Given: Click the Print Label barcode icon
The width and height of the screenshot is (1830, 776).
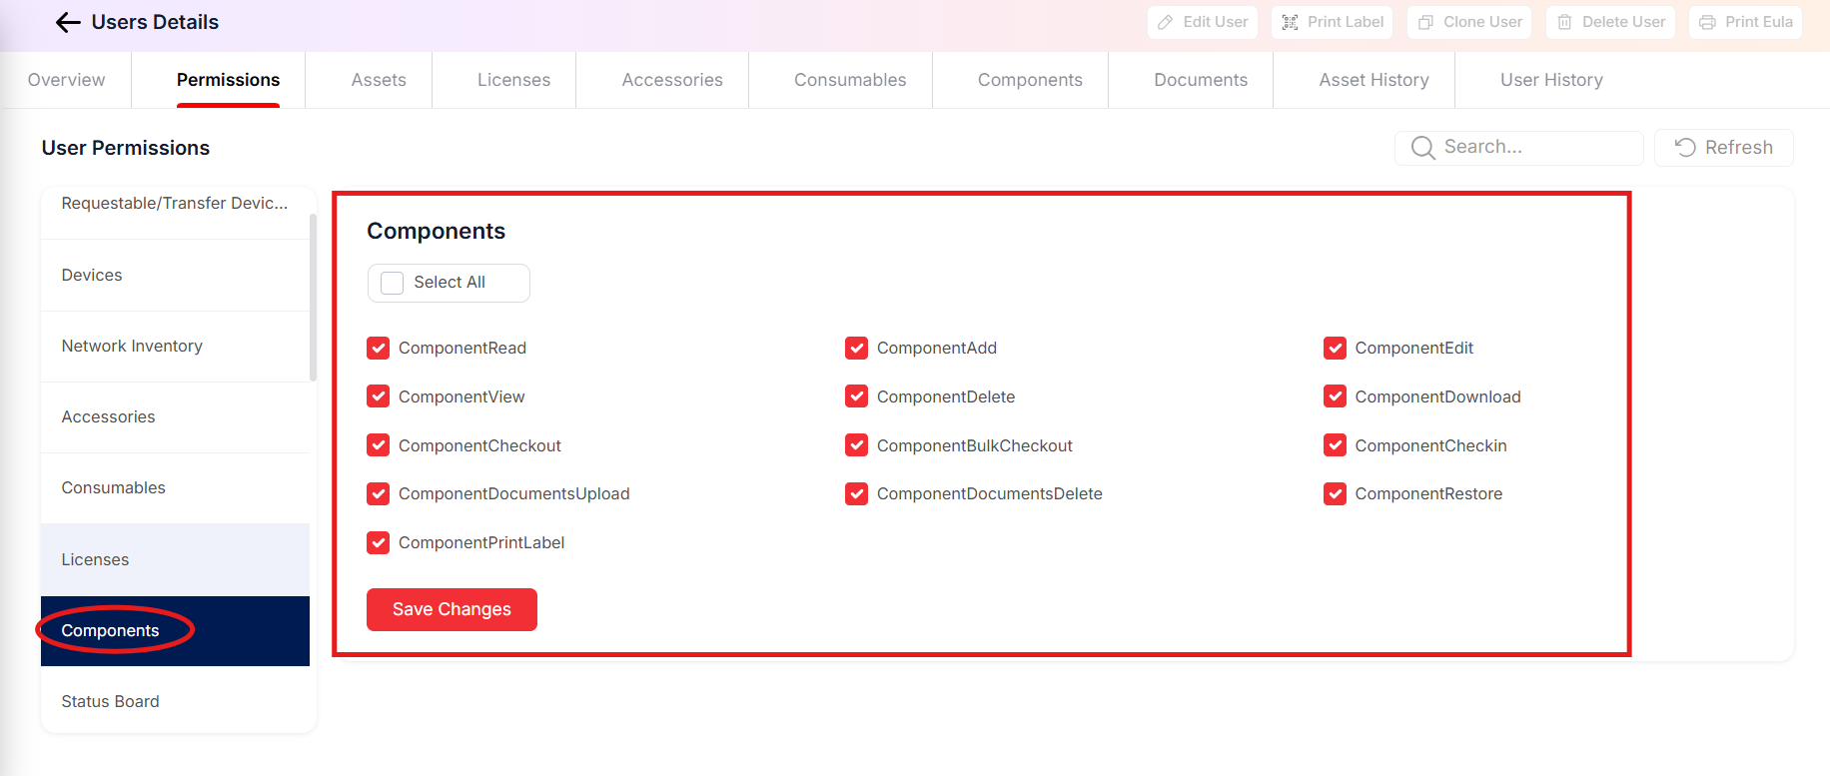Looking at the screenshot, I should [1290, 22].
